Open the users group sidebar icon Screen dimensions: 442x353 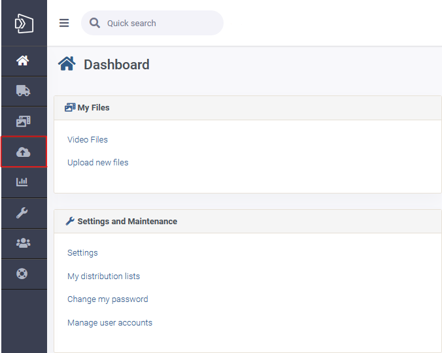point(23,243)
